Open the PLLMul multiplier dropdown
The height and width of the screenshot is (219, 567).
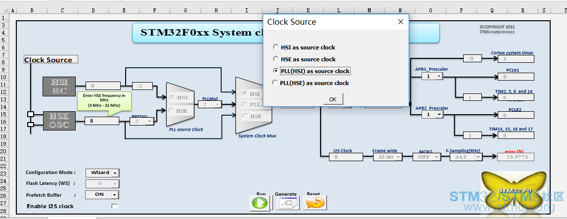pos(218,104)
